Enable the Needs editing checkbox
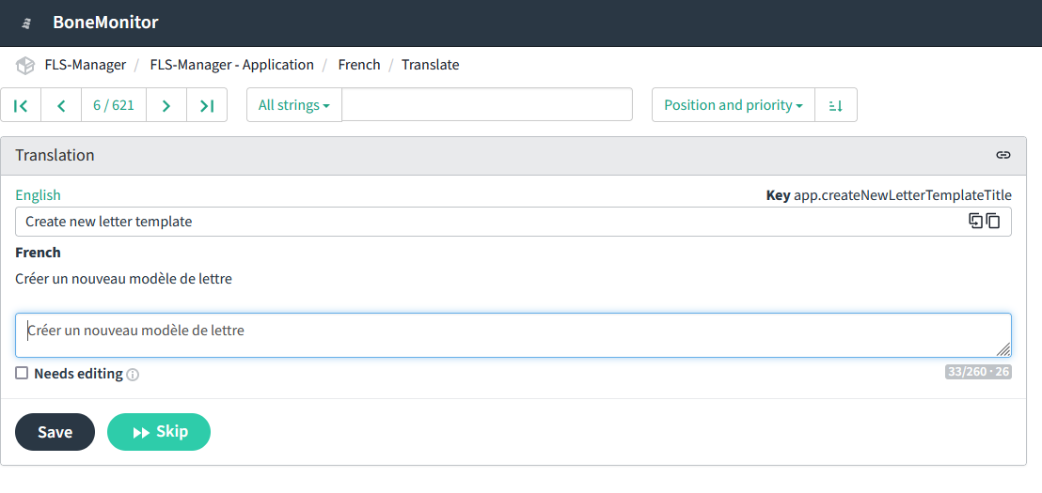The height and width of the screenshot is (493, 1042). pyautogui.click(x=22, y=373)
